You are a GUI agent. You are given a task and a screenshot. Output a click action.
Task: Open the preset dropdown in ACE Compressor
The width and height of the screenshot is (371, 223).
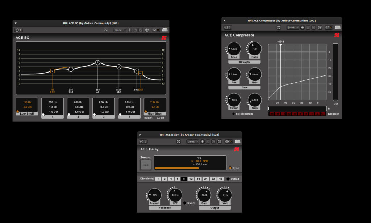pyautogui.click(x=293, y=28)
